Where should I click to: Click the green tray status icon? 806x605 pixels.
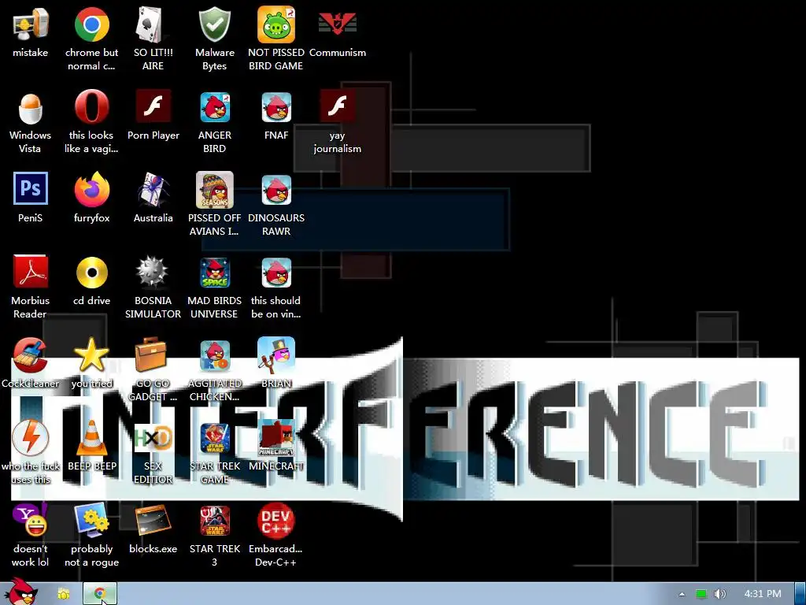701,594
